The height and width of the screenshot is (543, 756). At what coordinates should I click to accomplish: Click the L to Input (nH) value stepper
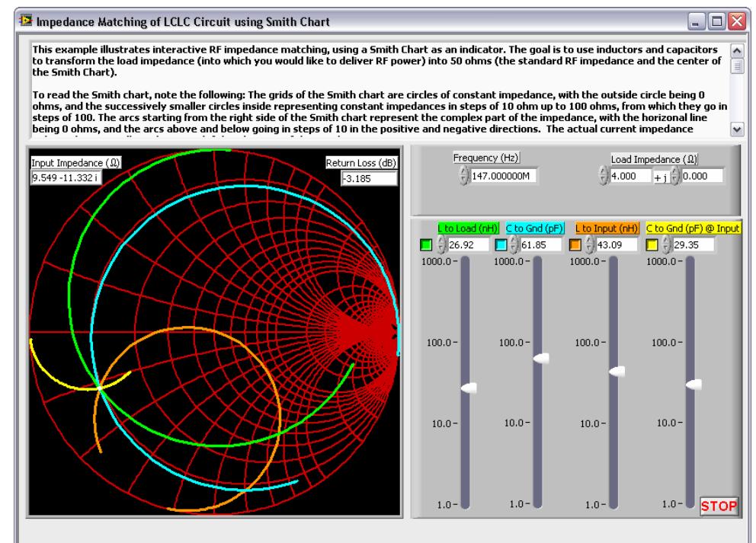tap(590, 244)
